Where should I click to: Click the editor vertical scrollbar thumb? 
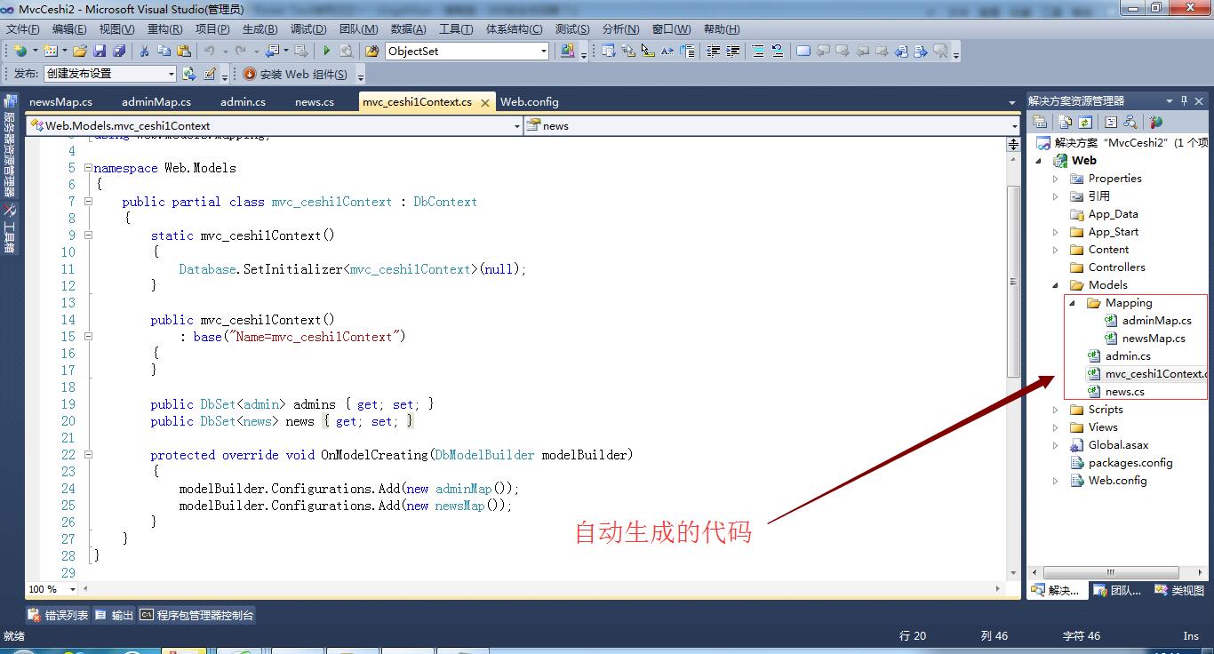1013,280
